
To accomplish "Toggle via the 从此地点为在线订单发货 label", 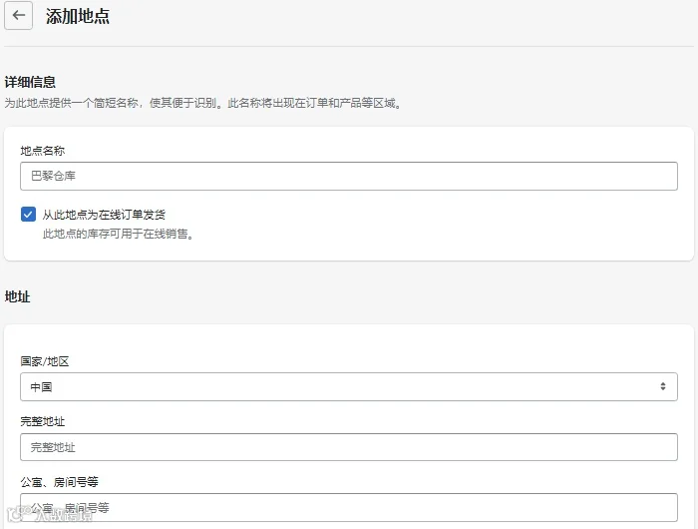I will coord(104,215).
